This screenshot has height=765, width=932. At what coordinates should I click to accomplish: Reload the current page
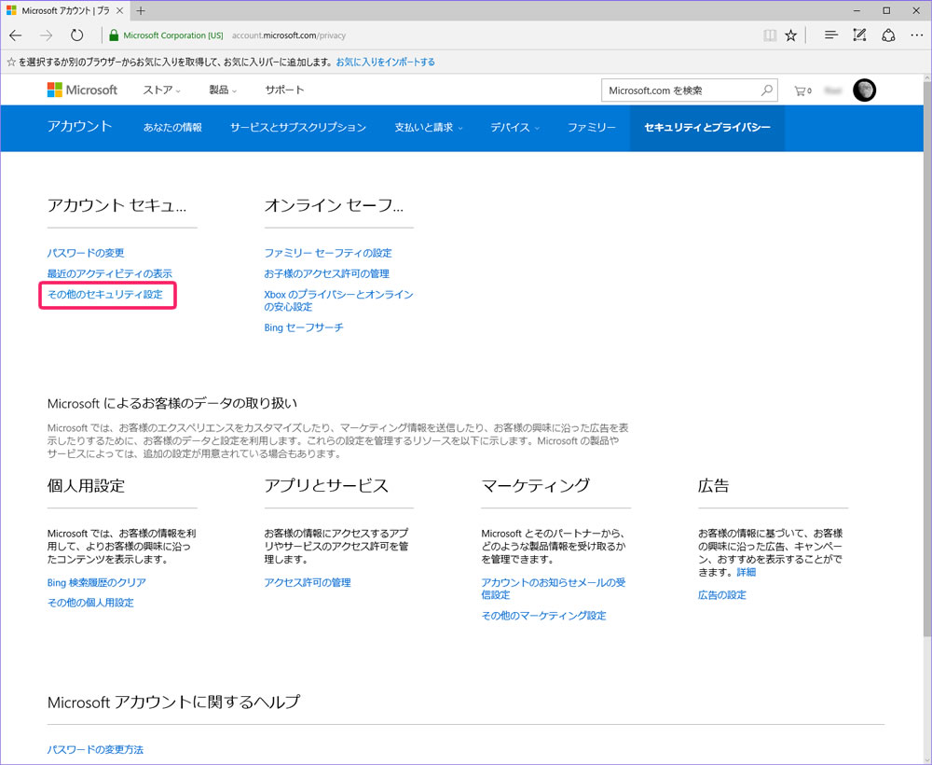(x=76, y=35)
